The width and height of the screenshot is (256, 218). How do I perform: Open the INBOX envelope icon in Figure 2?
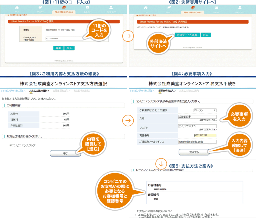(216, 7)
